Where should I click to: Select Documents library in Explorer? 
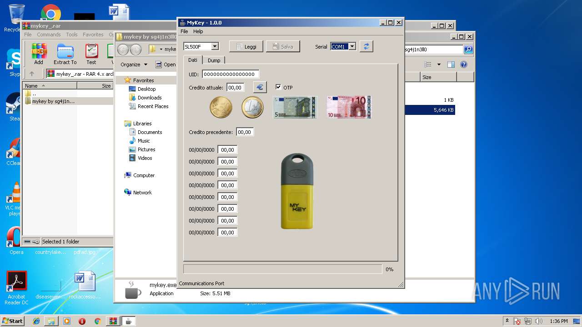tap(150, 132)
